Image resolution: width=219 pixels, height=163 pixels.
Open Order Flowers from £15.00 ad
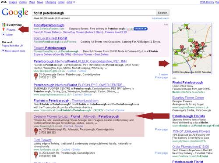191,147
